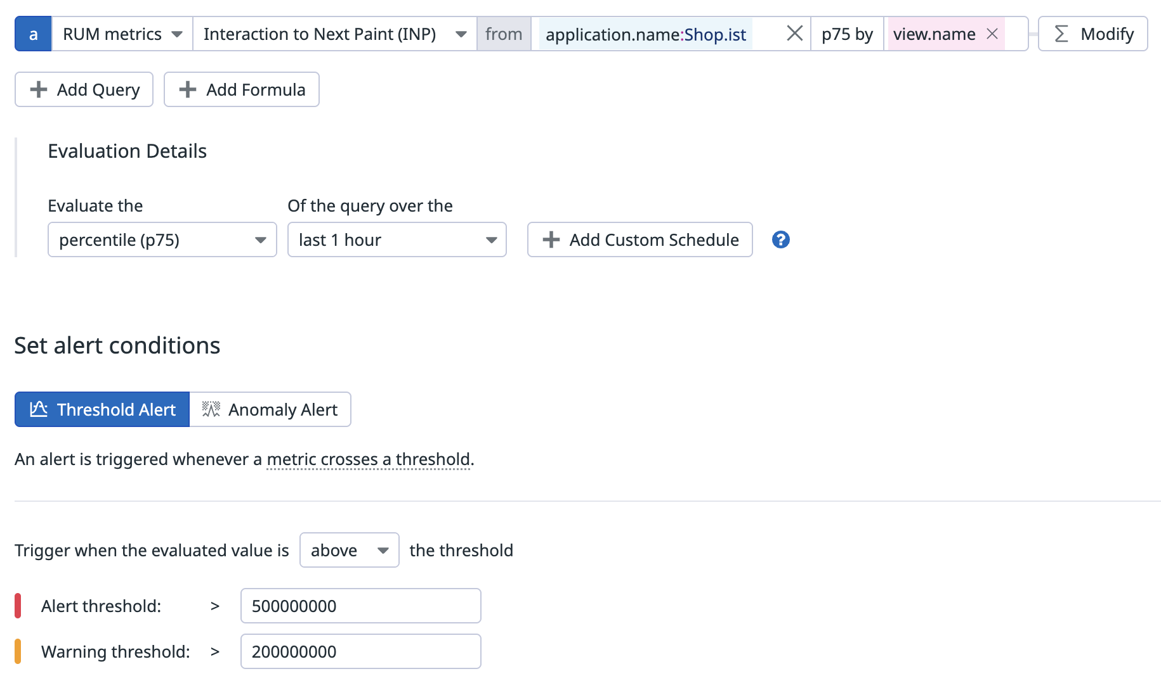Open the 'last 1 hour' time window dropdown
Screen dimensions: 1161x683
point(397,240)
